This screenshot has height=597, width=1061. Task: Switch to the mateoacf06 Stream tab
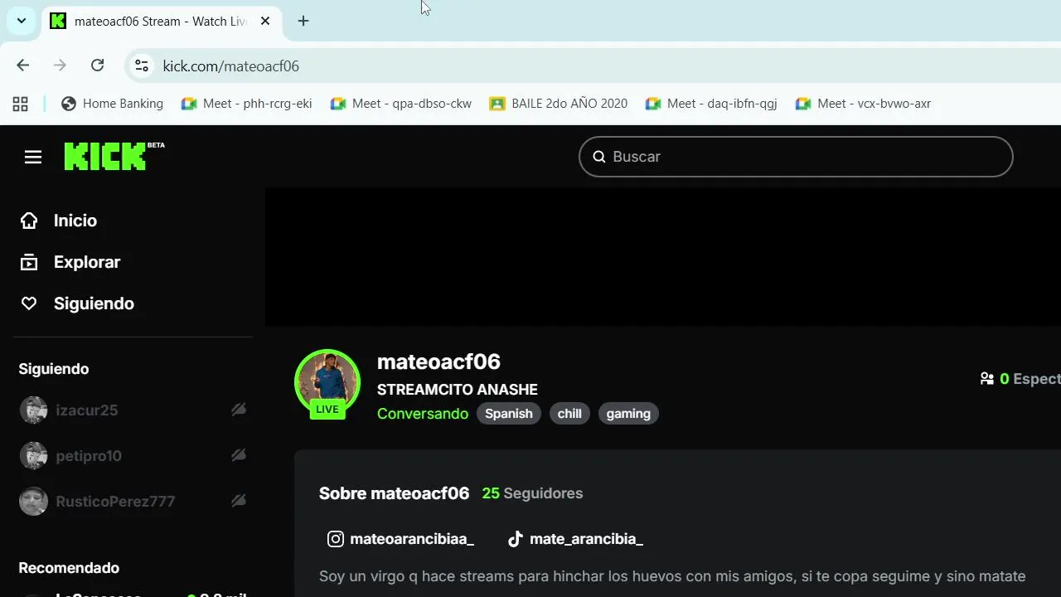pyautogui.click(x=162, y=21)
